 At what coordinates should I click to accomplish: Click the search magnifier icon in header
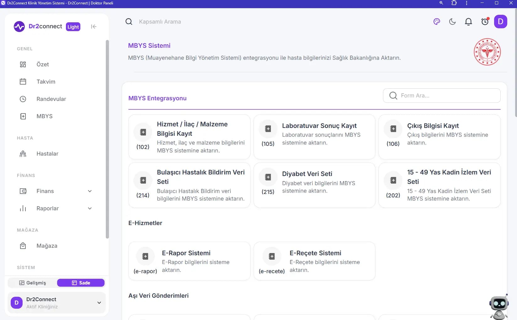[129, 22]
